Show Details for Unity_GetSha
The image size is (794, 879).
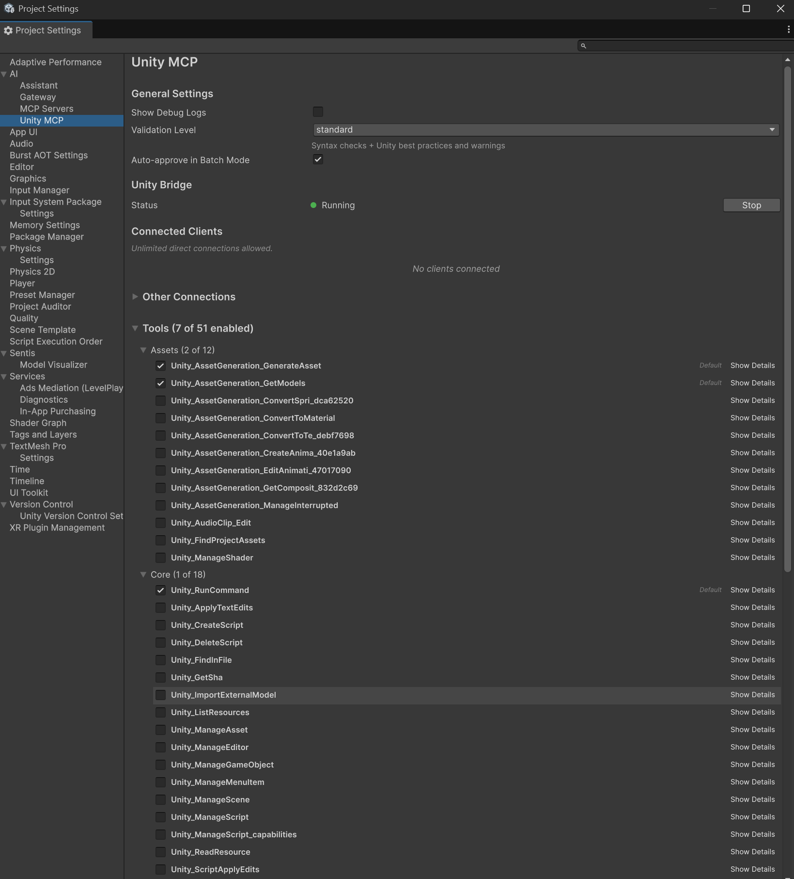click(x=752, y=677)
